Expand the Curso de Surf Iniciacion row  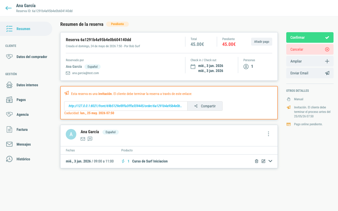(x=270, y=161)
